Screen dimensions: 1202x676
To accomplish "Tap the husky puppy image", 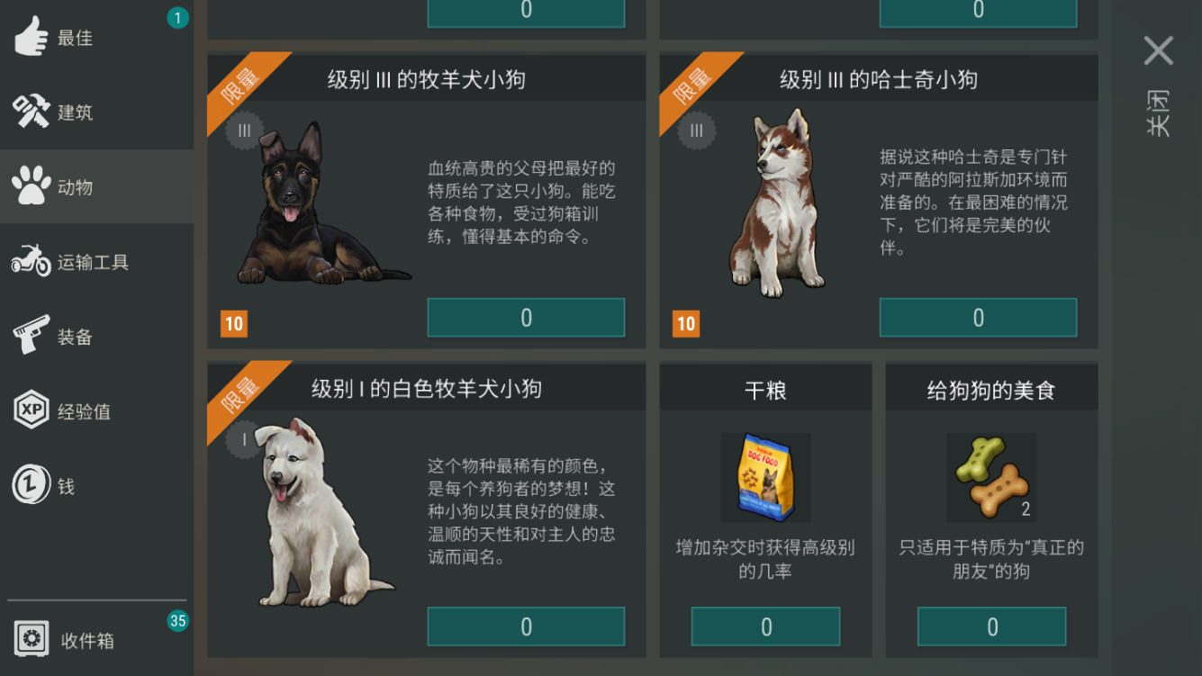I will click(x=778, y=203).
